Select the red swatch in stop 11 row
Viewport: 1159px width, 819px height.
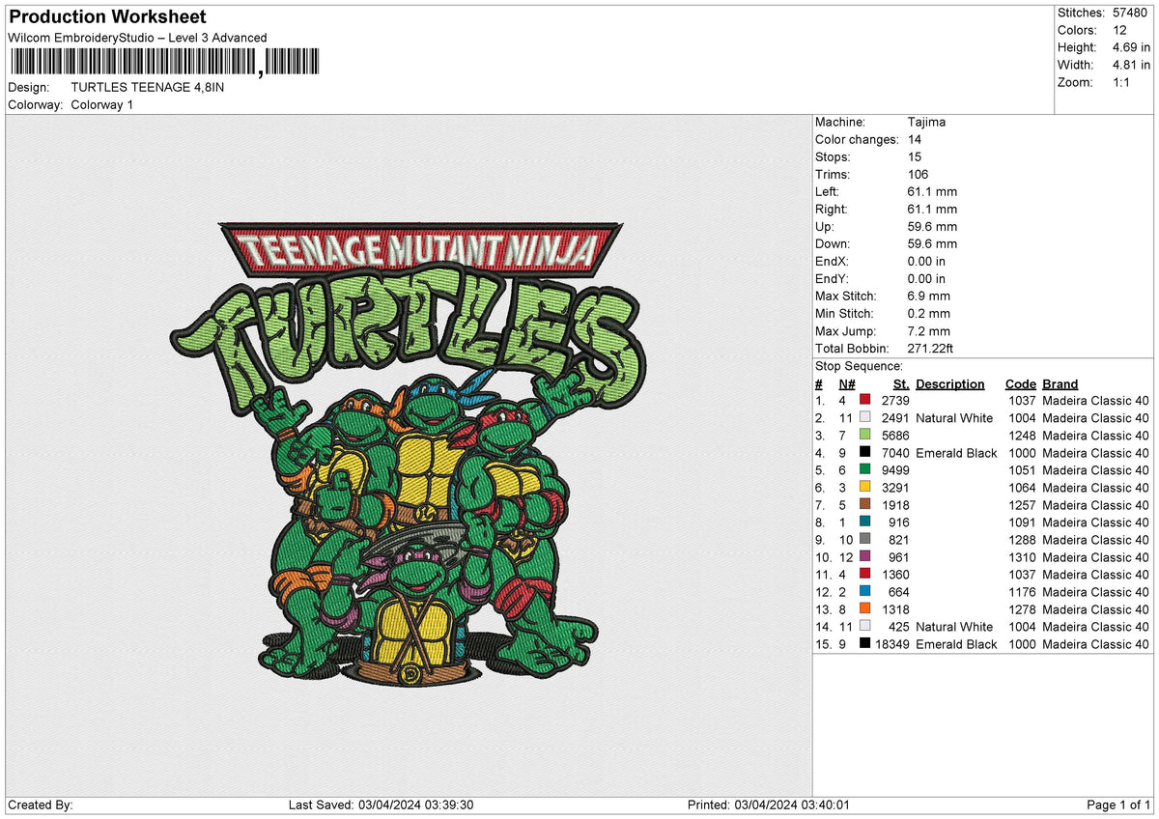[865, 574]
